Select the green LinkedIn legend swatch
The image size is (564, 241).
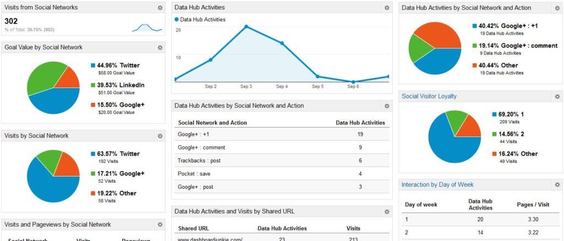tap(93, 85)
